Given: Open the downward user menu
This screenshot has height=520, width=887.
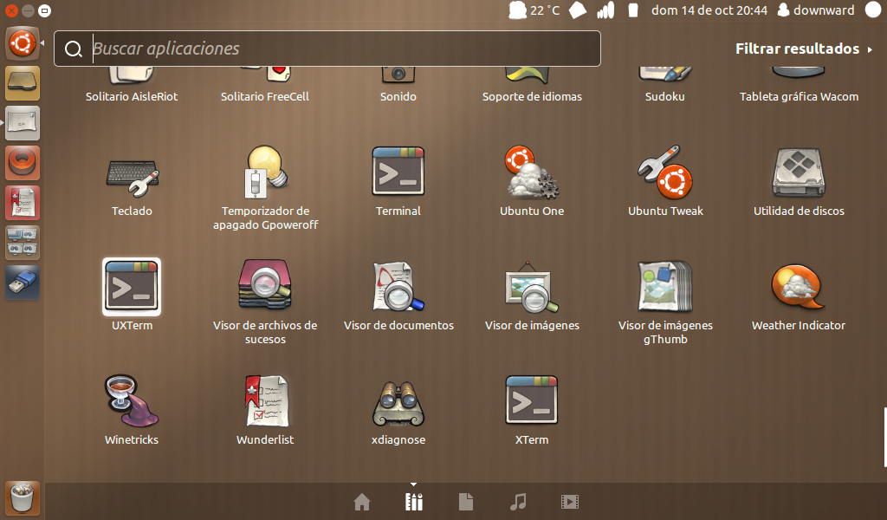Looking at the screenshot, I should click(x=816, y=10).
